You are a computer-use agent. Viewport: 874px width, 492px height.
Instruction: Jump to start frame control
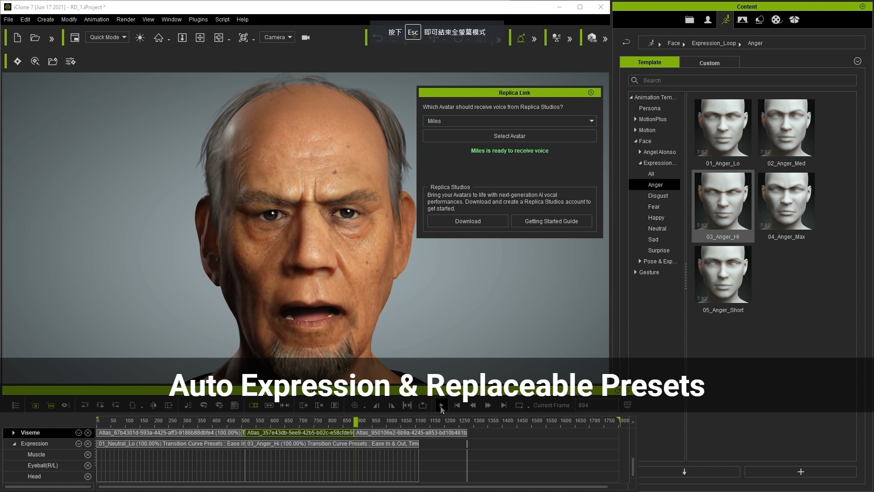click(457, 405)
